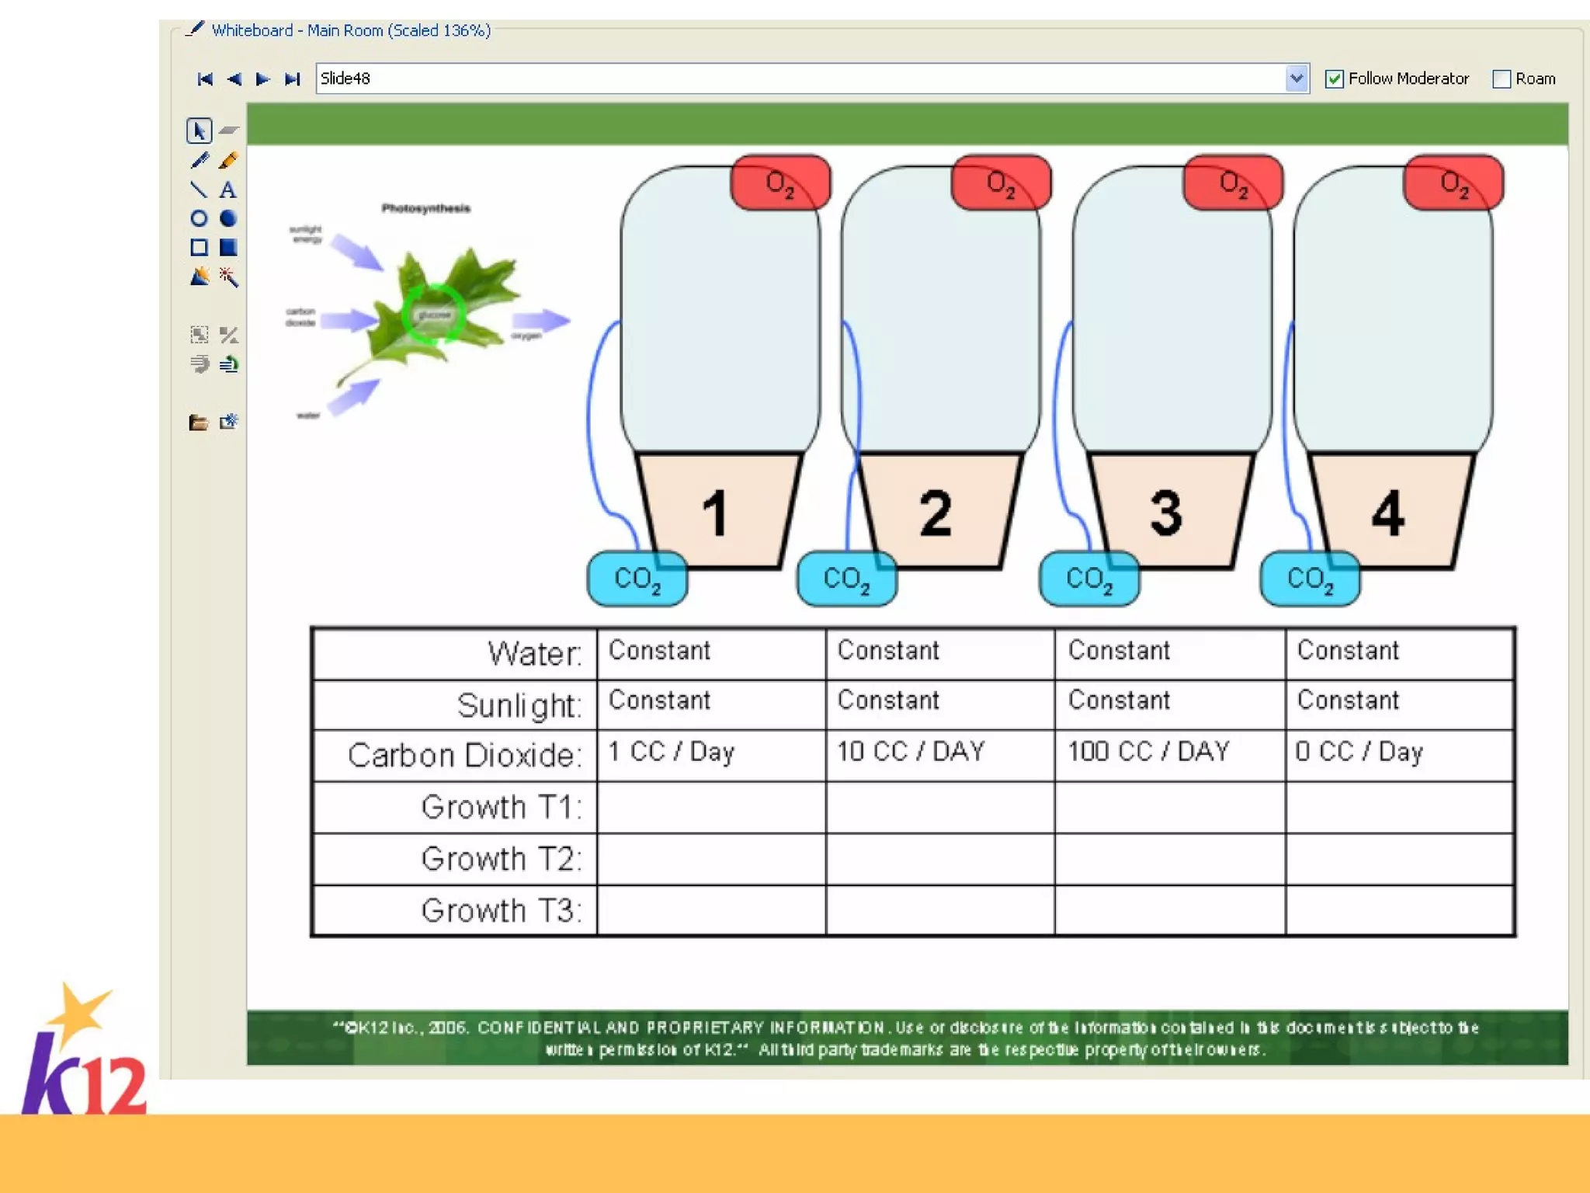Open the Slide48 dropdown arrow
Image resolution: width=1590 pixels, height=1193 pixels.
1296,78
